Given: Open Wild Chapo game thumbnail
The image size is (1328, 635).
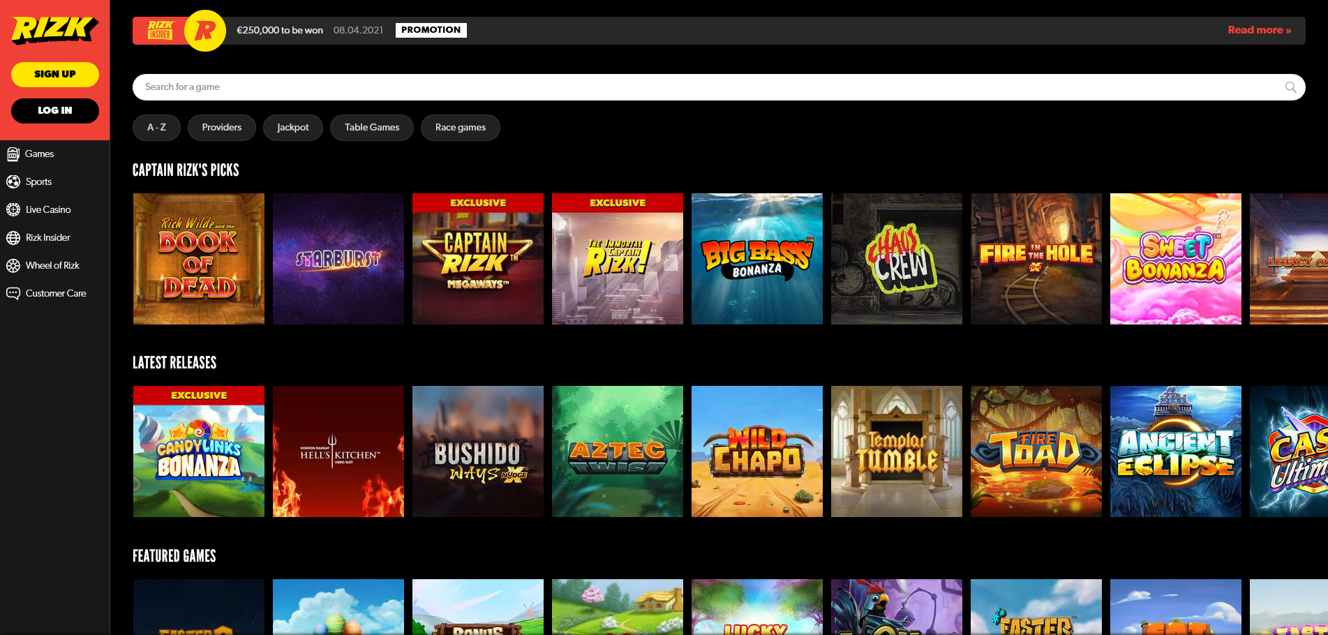Looking at the screenshot, I should click(757, 451).
